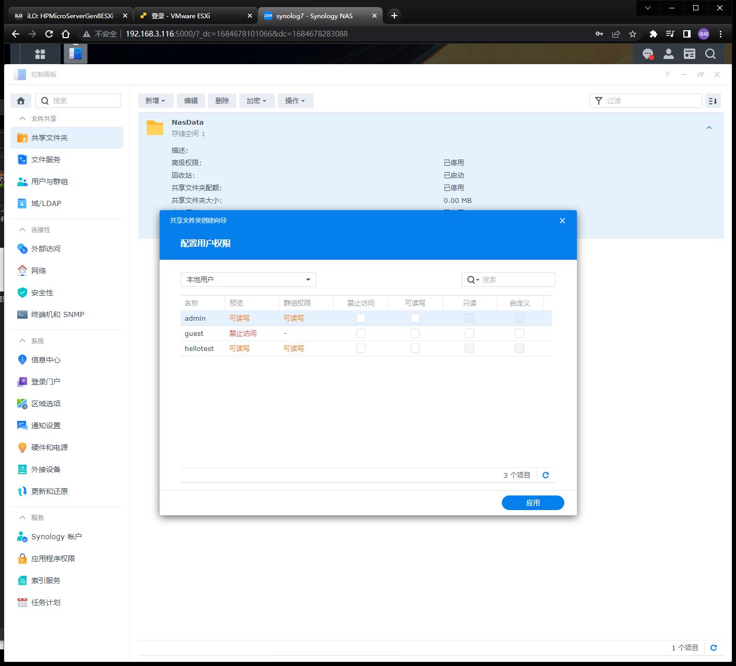This screenshot has height=666, width=736.
Task: Click the 删除 toolbar button
Action: click(x=222, y=101)
